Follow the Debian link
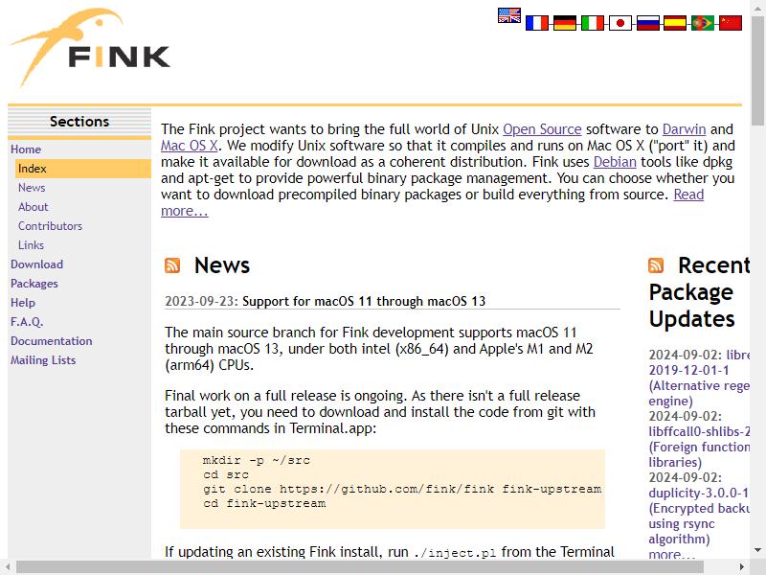This screenshot has width=766, height=575. (x=615, y=162)
